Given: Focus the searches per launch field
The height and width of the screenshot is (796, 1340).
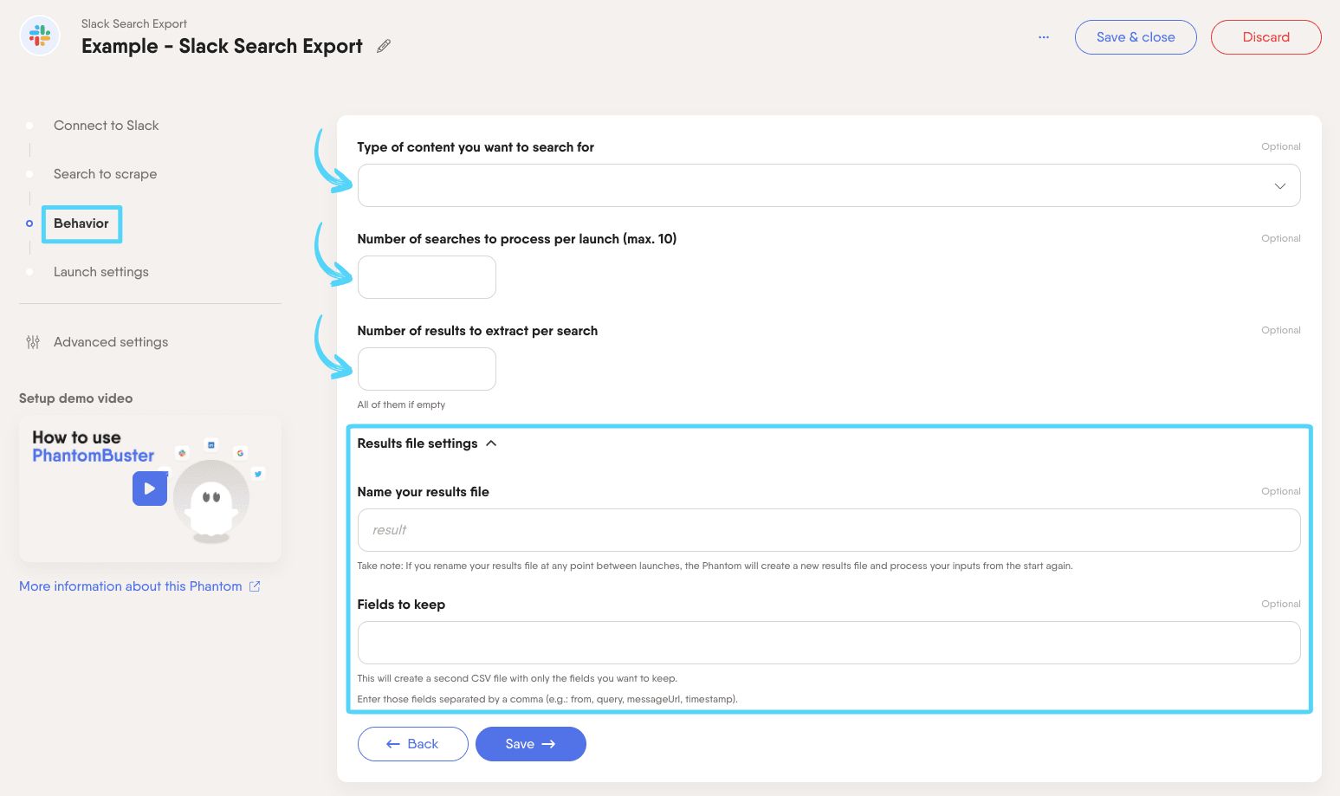Looking at the screenshot, I should pyautogui.click(x=427, y=277).
